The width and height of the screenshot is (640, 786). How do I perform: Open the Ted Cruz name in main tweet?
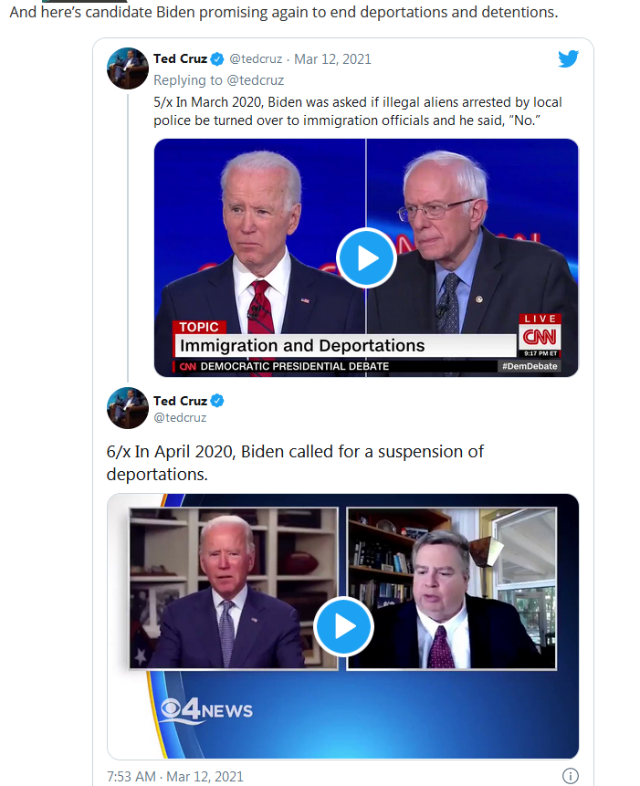click(x=180, y=401)
